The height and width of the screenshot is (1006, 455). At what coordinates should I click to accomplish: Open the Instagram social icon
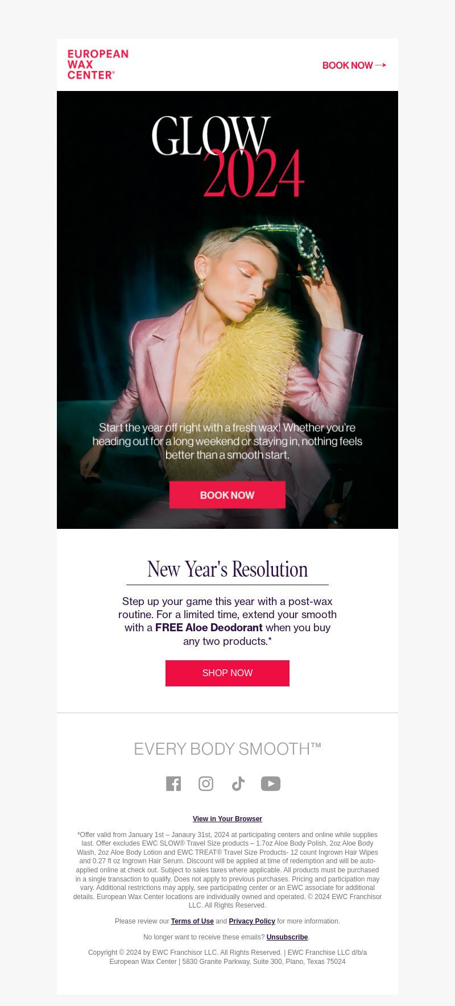tap(206, 784)
